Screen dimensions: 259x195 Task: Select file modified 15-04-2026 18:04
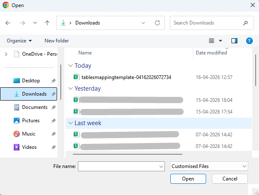[x=159, y=100]
